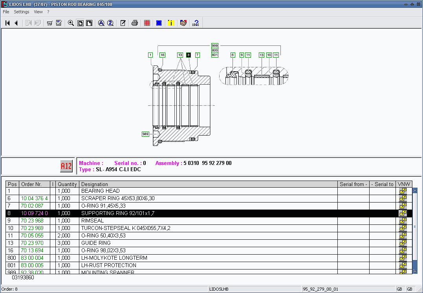Open VNW link icon for O-RING 98,02X3,53 row
The image size is (423, 293).
click(x=403, y=250)
